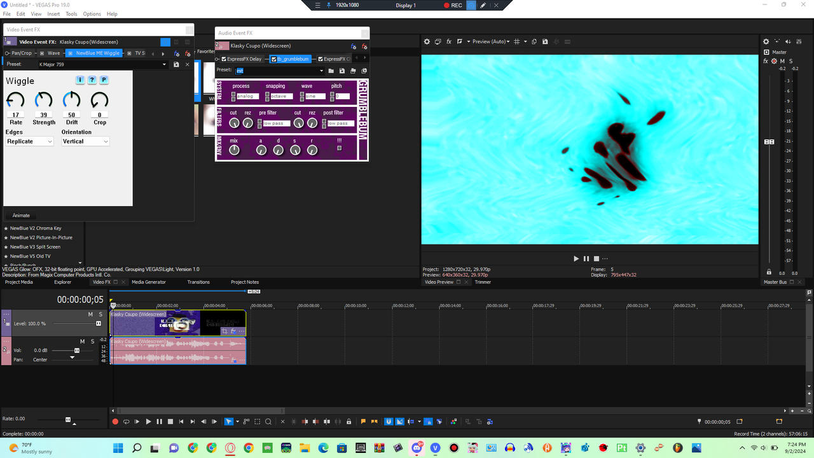Adjust video track Level slider
Image resolution: width=814 pixels, height=458 pixels.
tap(99, 324)
